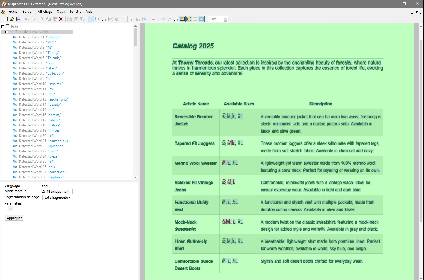Viewport: 424px width, 280px height.
Task: Select the rectangle selection tool
Action: click(91, 19)
